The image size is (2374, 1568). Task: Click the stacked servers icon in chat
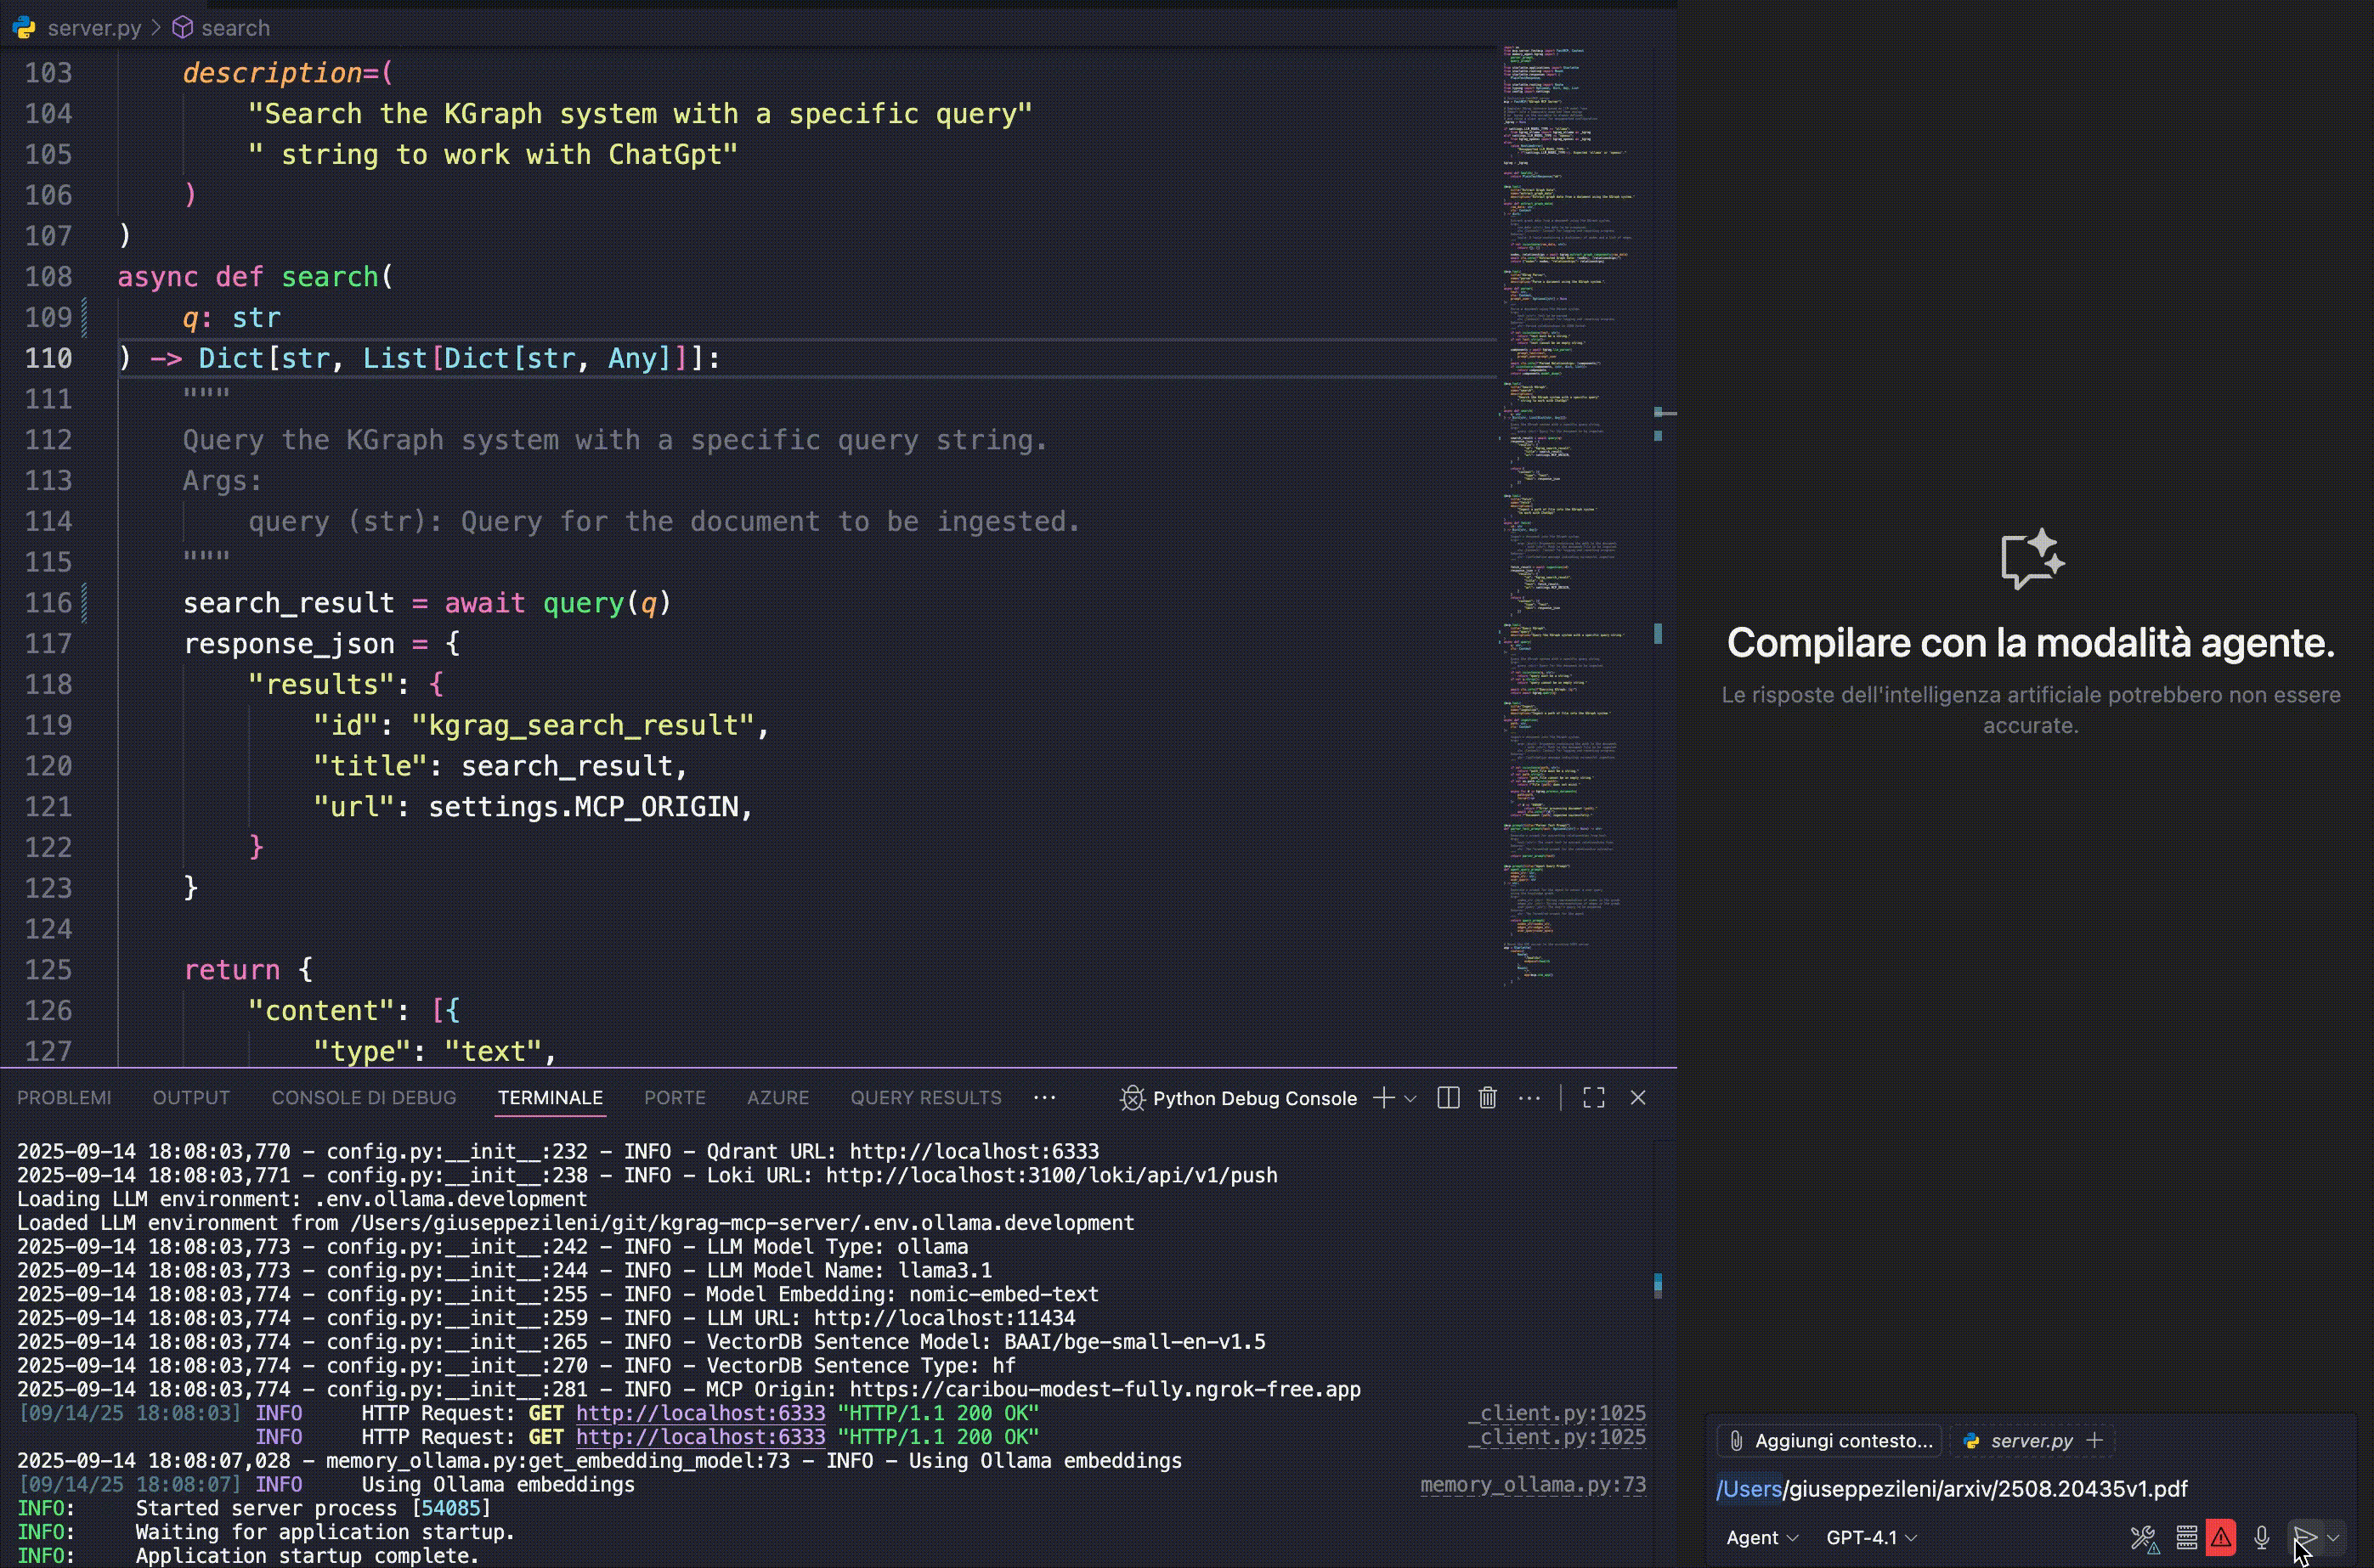pyautogui.click(x=2186, y=1537)
